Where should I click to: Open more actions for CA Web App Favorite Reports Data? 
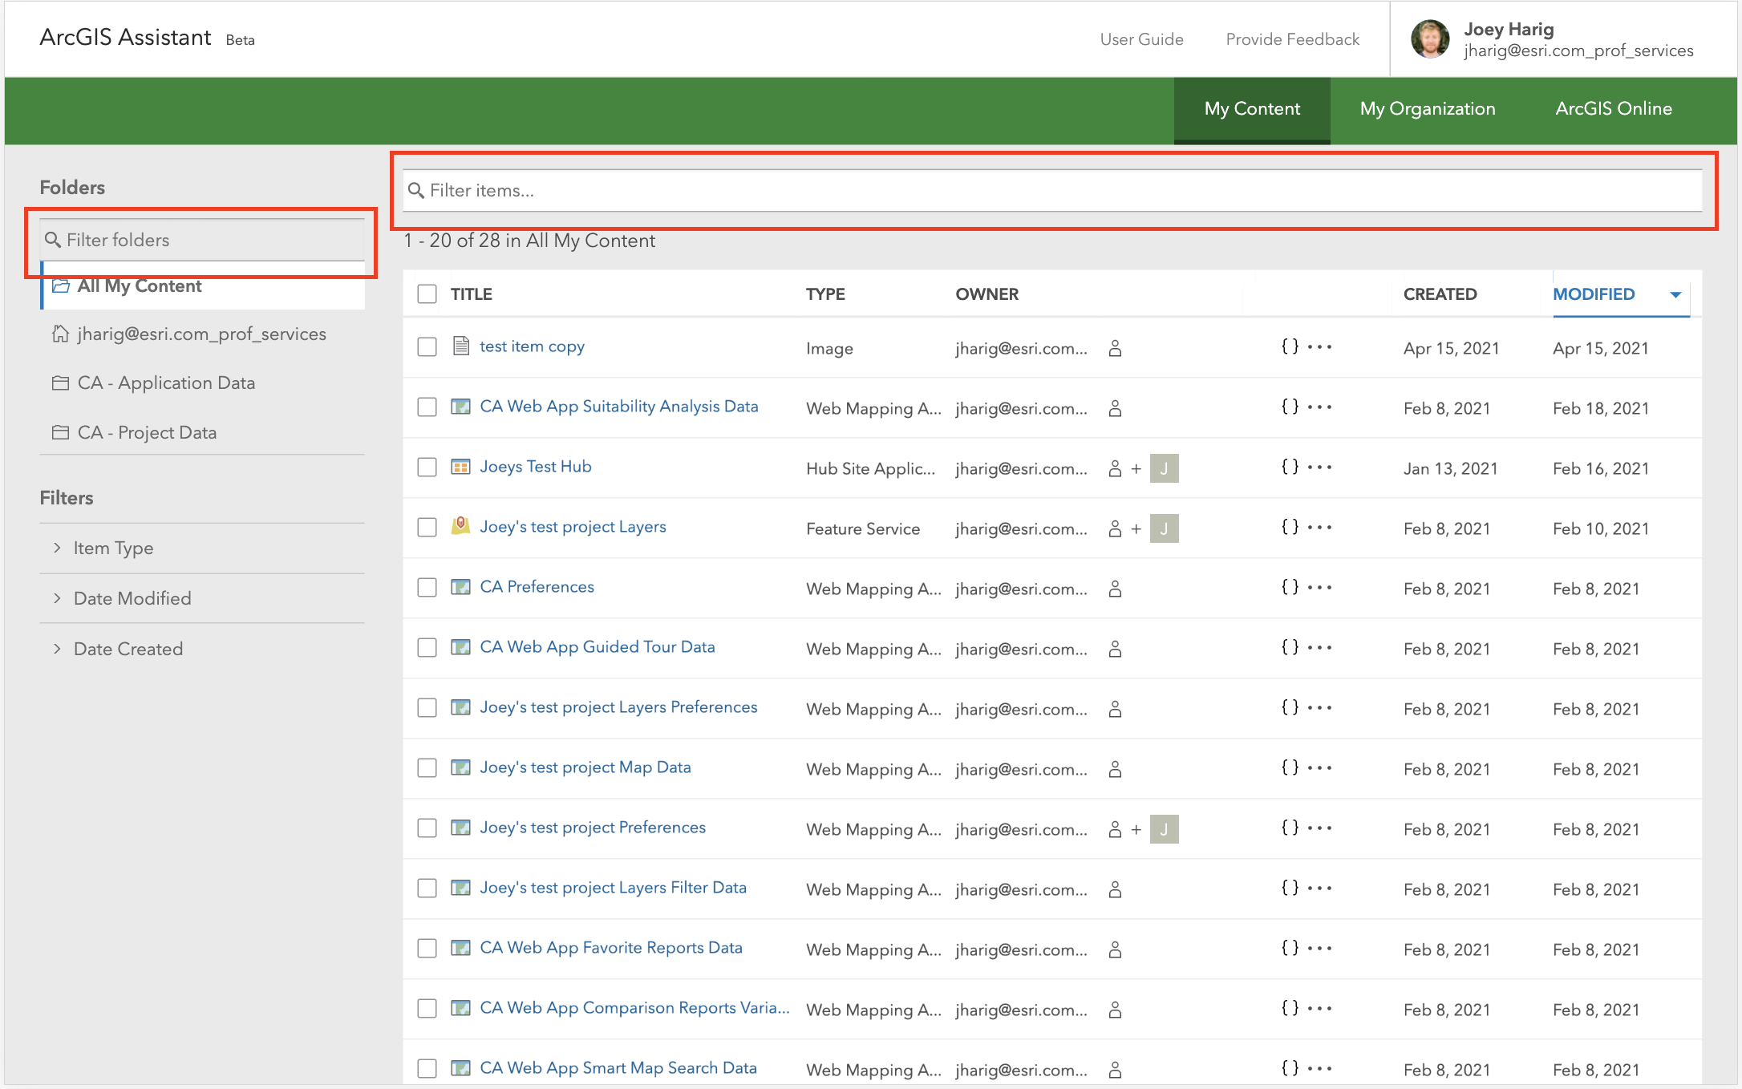tap(1319, 949)
